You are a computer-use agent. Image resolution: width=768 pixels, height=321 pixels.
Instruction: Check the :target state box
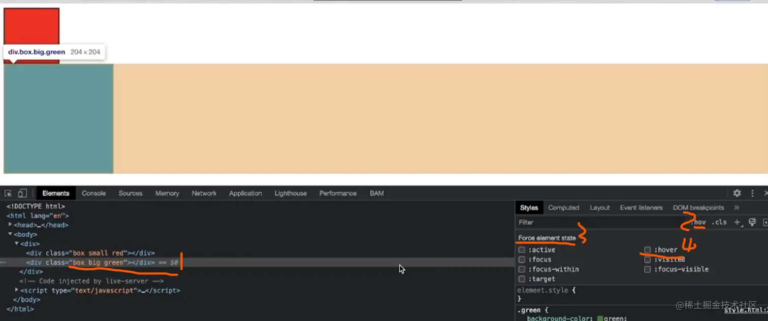point(522,279)
